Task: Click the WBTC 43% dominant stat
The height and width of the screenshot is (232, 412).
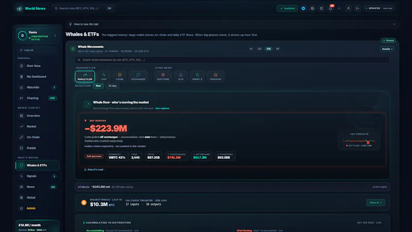Action: (117, 156)
